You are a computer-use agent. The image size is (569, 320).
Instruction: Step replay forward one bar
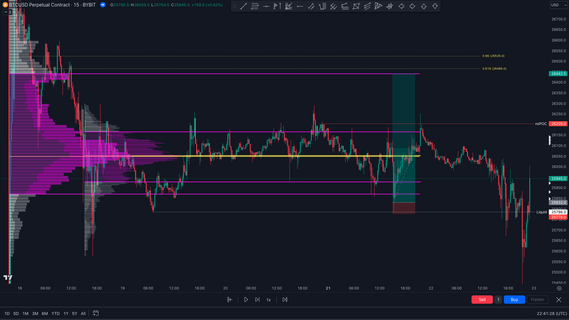pos(257,300)
